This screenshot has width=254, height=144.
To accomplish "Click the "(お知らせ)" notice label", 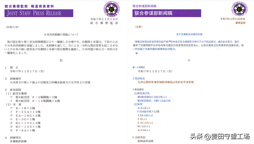I will [12, 27].
